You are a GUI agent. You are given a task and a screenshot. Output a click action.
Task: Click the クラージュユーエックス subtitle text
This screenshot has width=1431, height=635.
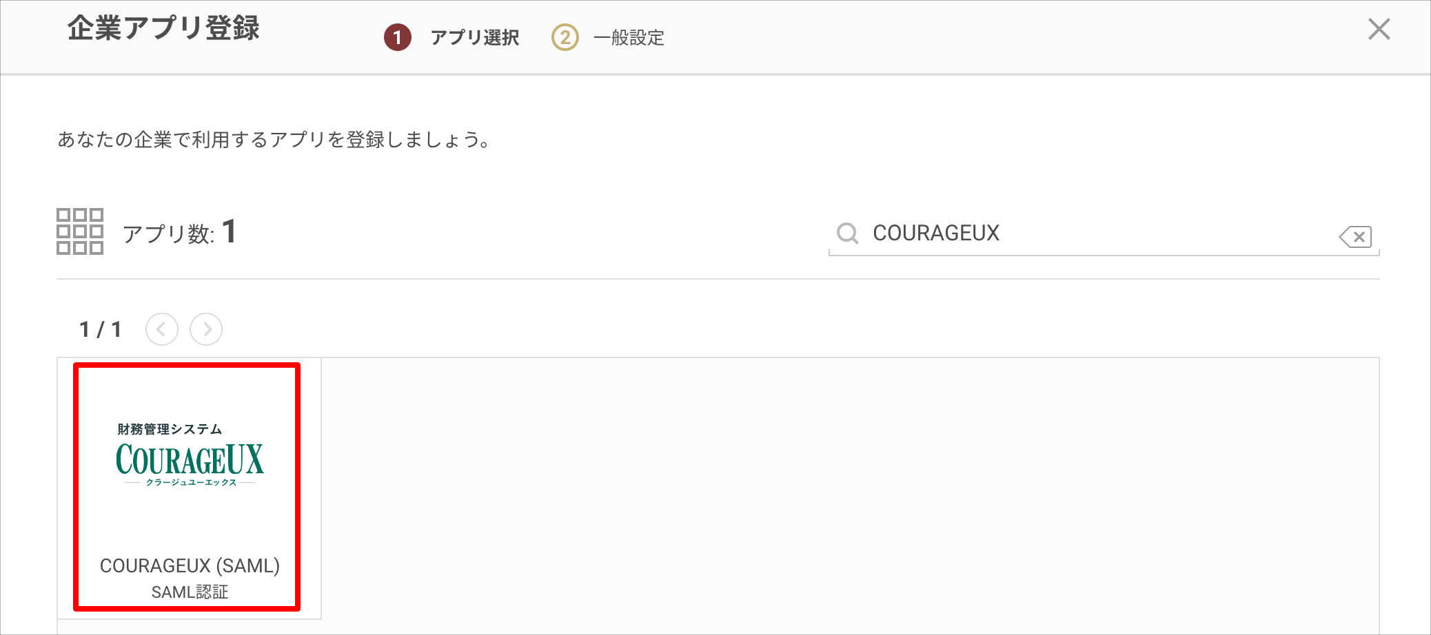tap(191, 483)
